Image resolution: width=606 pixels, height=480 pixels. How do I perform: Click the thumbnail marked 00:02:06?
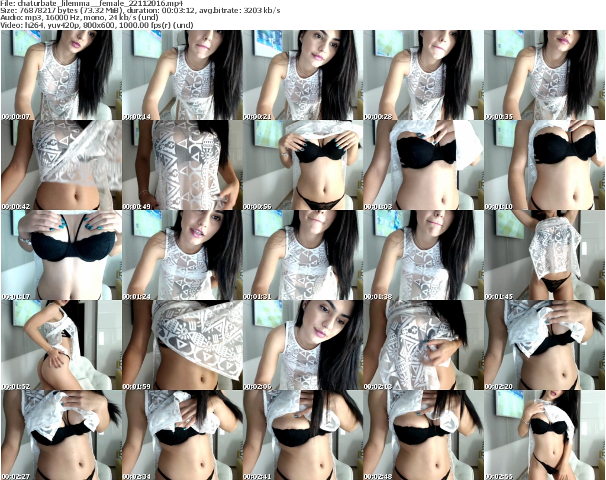coord(302,345)
